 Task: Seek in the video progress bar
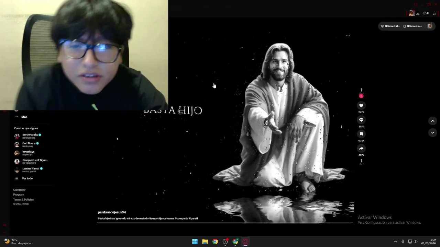point(225,223)
